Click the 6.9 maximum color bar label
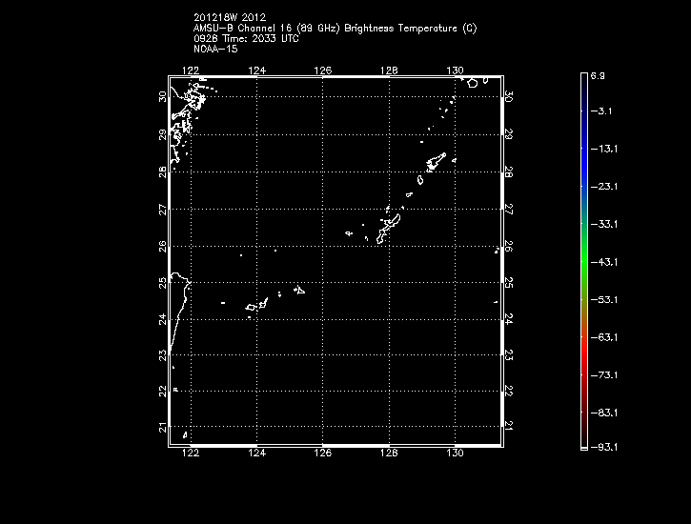691x524 pixels. 599,74
